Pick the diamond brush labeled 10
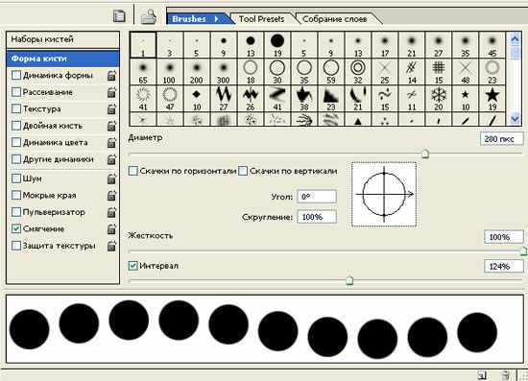Image resolution: width=528 pixels, height=381 pixels. tap(197, 99)
